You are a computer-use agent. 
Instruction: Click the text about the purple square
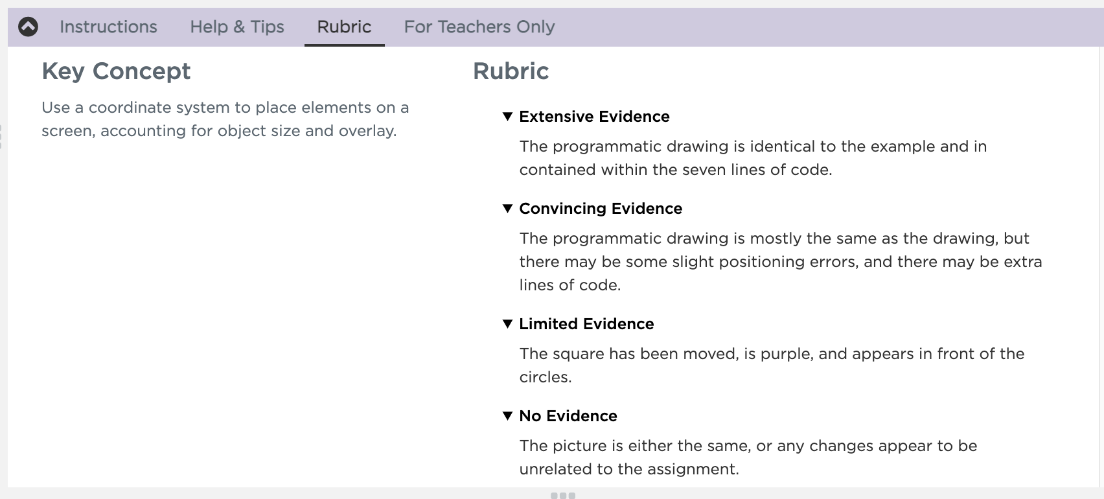pyautogui.click(x=772, y=366)
